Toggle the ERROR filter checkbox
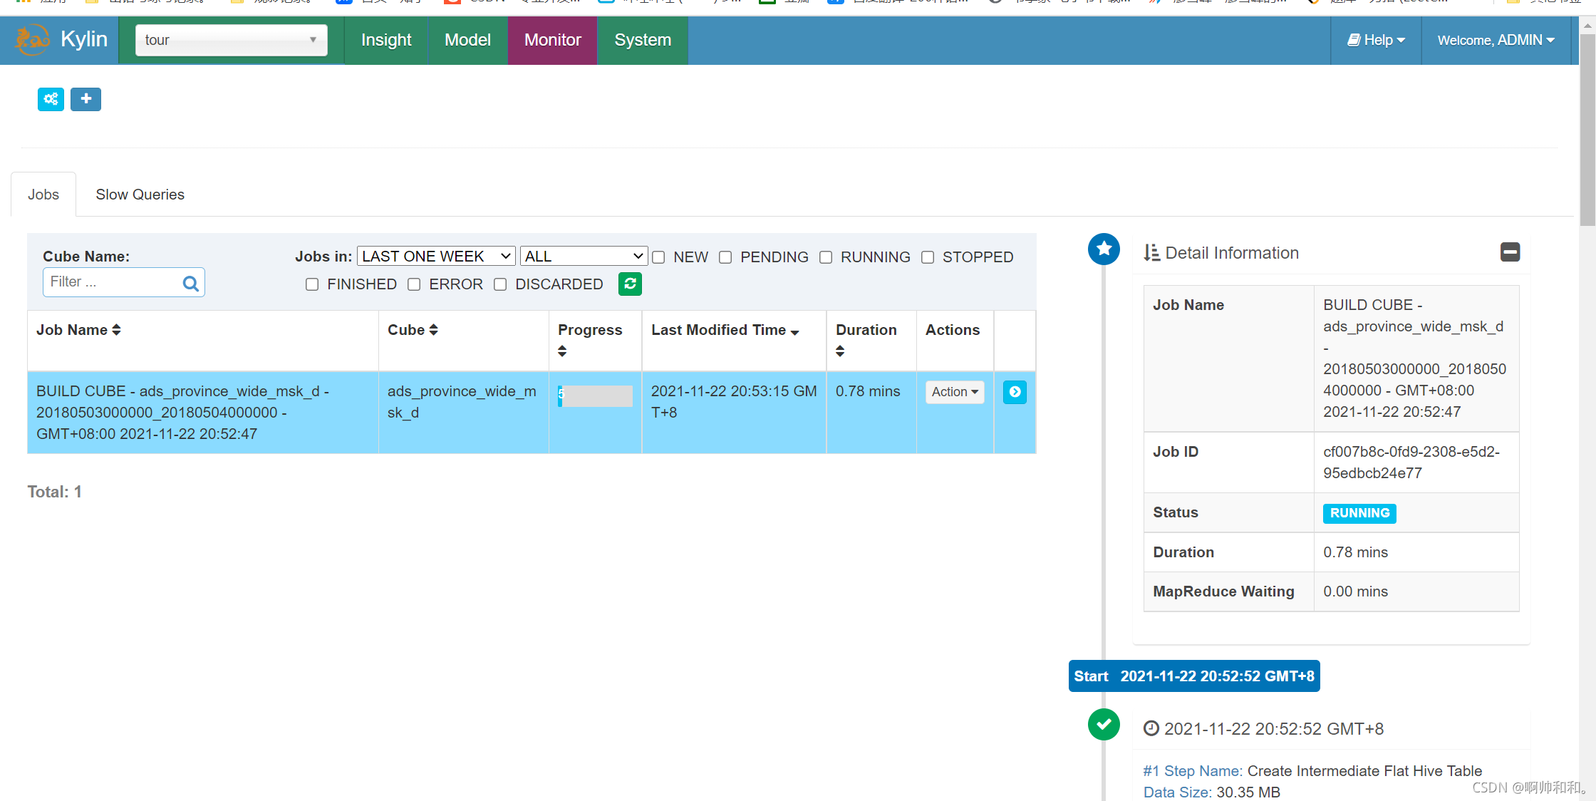 [414, 284]
